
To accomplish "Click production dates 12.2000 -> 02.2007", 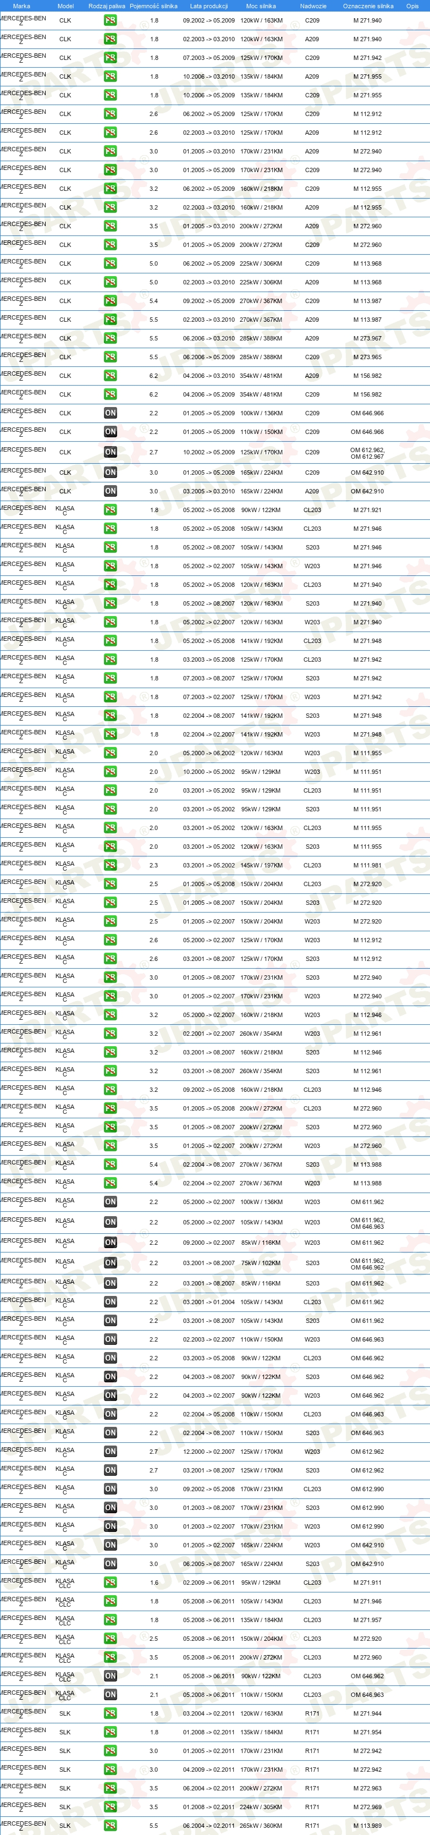I will pyautogui.click(x=208, y=1452).
